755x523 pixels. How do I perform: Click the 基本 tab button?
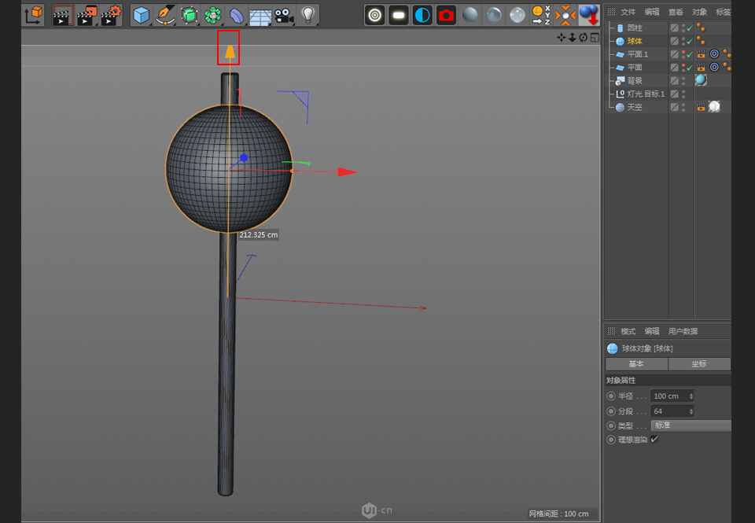pyautogui.click(x=637, y=364)
